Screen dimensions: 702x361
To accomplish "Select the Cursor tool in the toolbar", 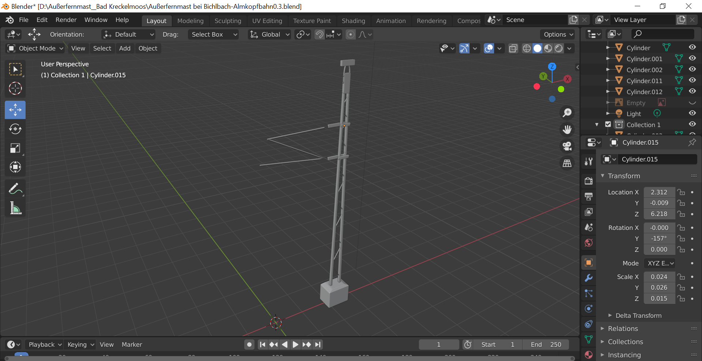I will [15, 89].
